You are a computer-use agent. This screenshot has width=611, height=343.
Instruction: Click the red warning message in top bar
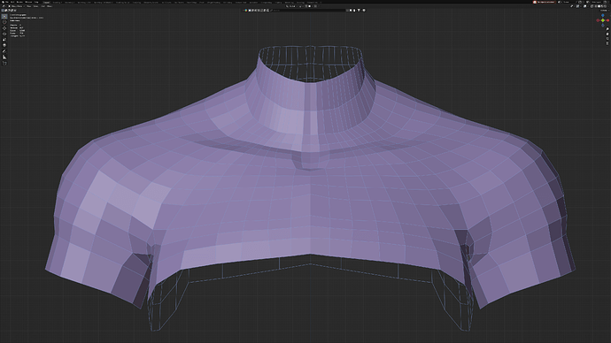pos(544,2)
